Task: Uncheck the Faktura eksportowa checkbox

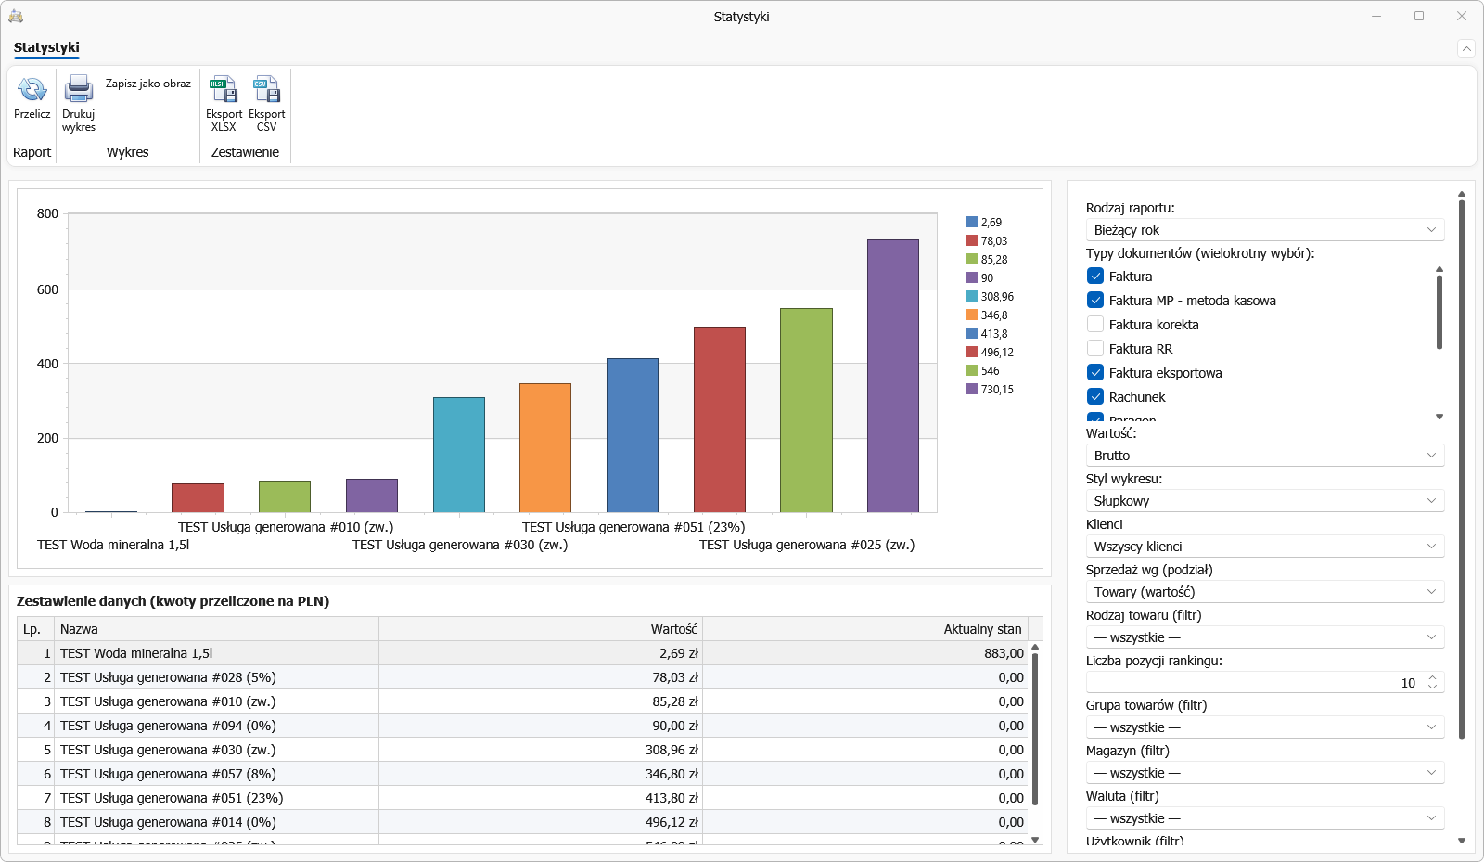Action: (x=1095, y=373)
